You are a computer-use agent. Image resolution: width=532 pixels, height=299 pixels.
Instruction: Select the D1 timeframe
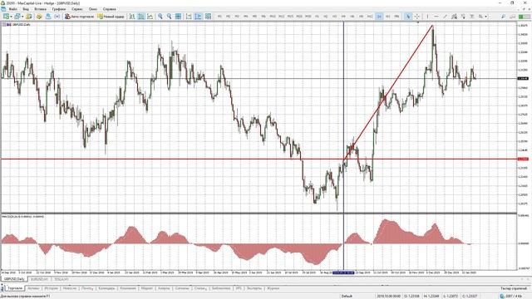pos(379,17)
